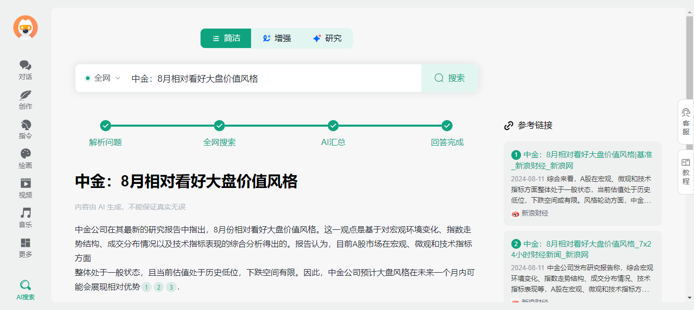Click the 2024-08-11 date in first reference

point(527,179)
